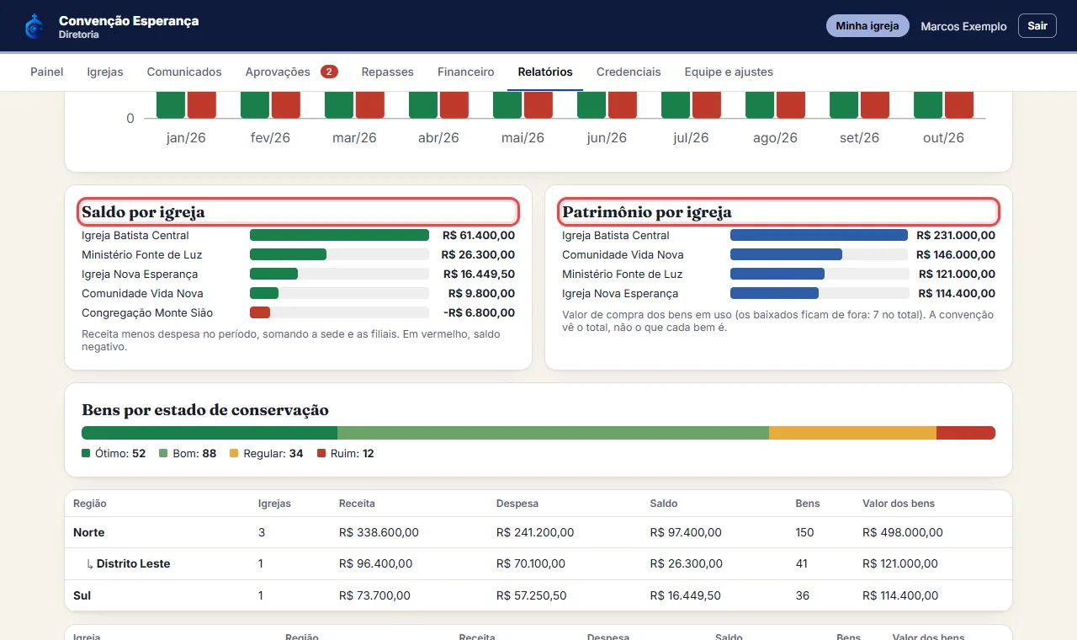
Task: Click Ministério Fonte de Luz in saldo list
Action: pos(142,254)
